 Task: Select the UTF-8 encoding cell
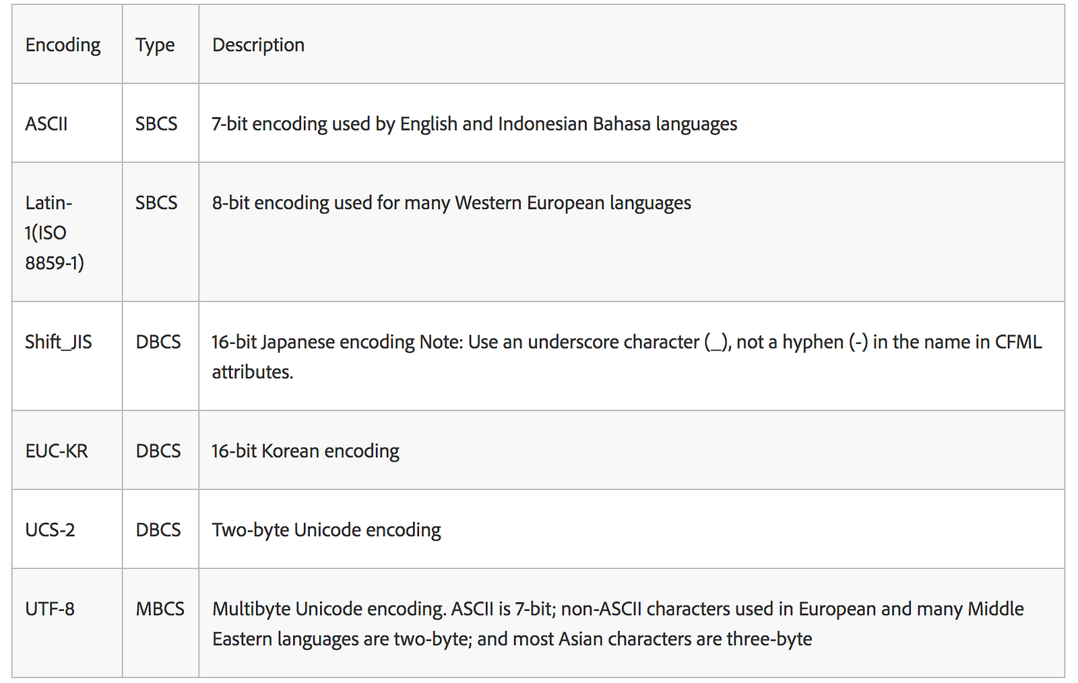[50, 609]
